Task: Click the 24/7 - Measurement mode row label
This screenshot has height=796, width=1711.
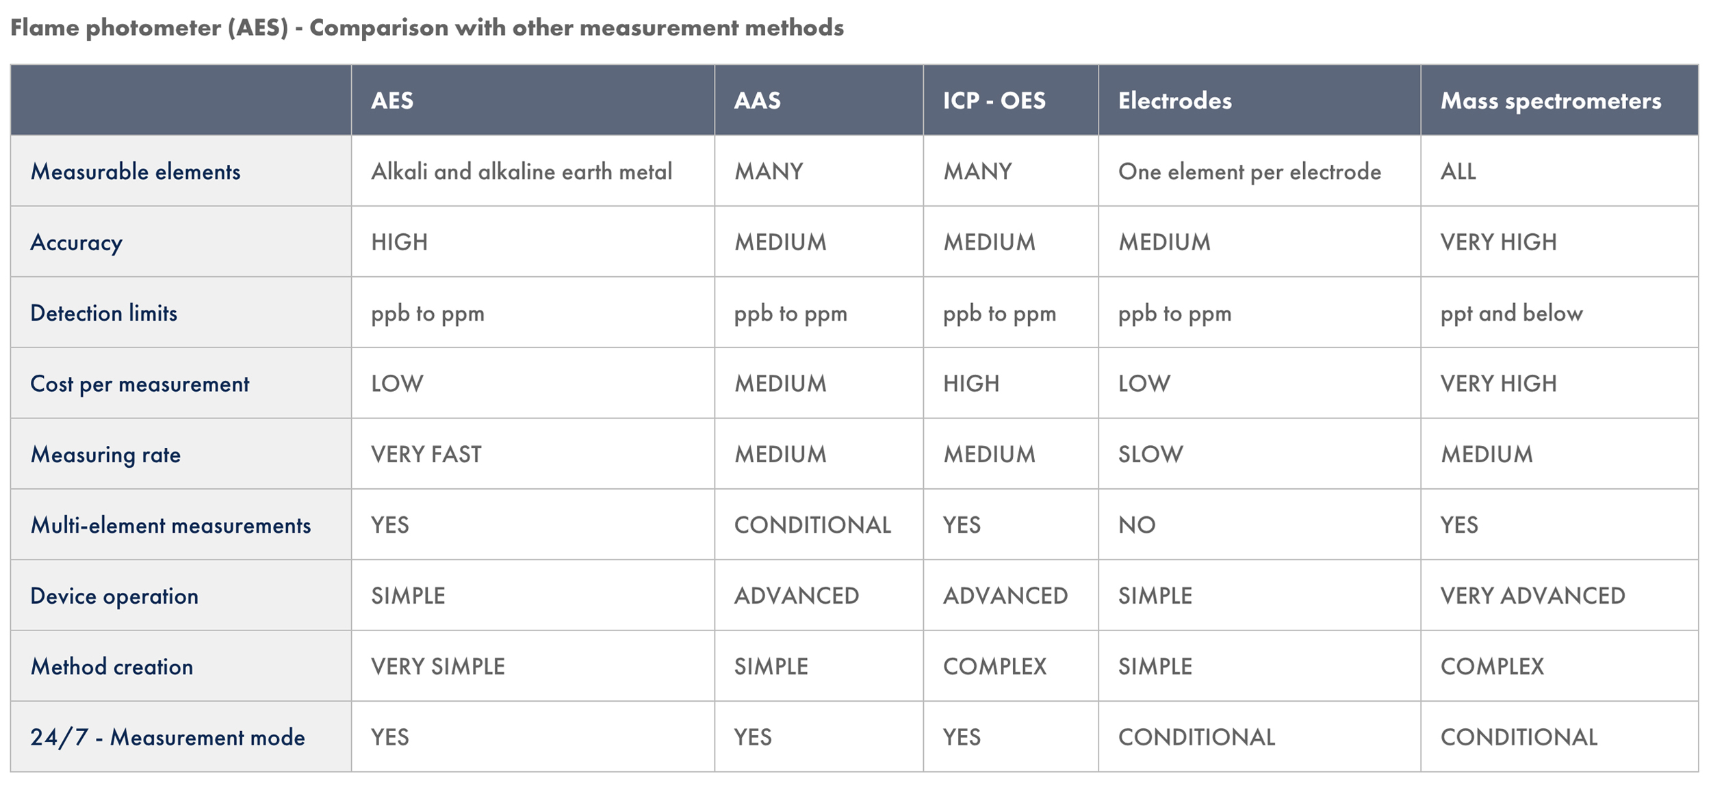Action: tap(168, 737)
